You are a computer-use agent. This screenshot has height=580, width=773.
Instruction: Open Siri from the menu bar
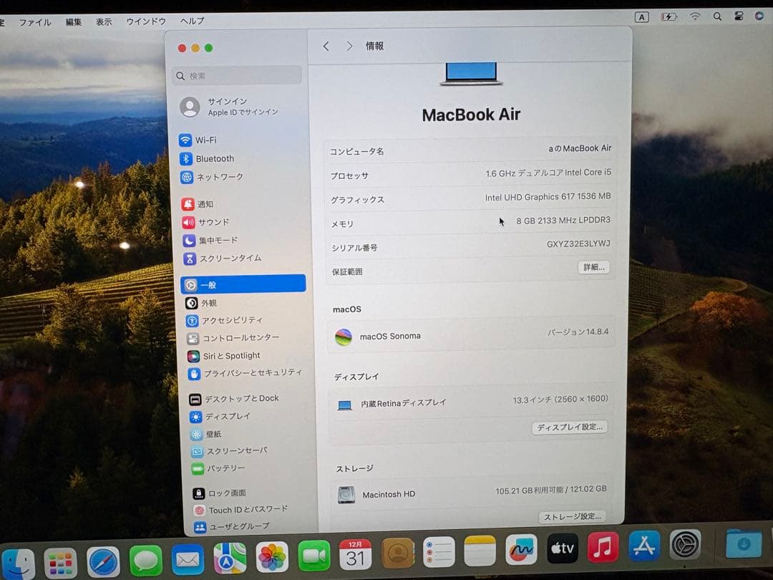pyautogui.click(x=759, y=16)
